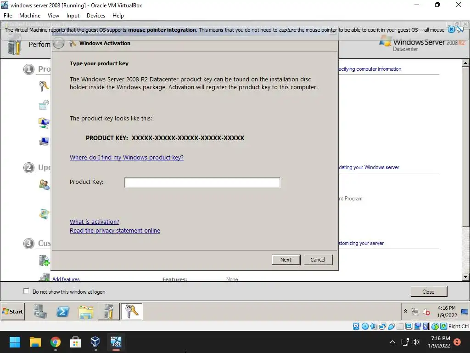This screenshot has width=470, height=353.
Task: Click the host network tray icon
Action: pos(405,342)
